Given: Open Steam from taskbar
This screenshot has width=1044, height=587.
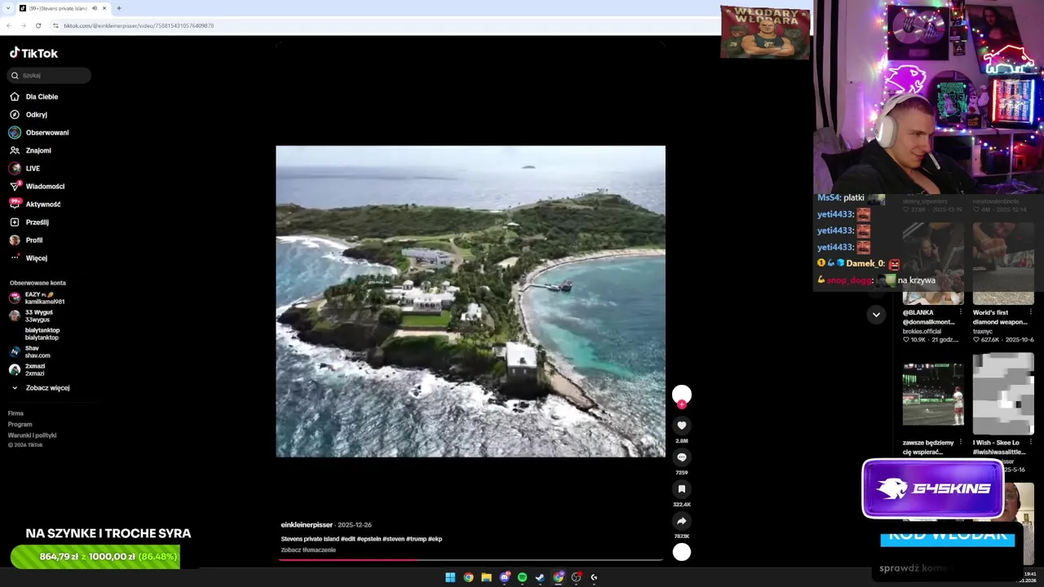Looking at the screenshot, I should [x=540, y=577].
